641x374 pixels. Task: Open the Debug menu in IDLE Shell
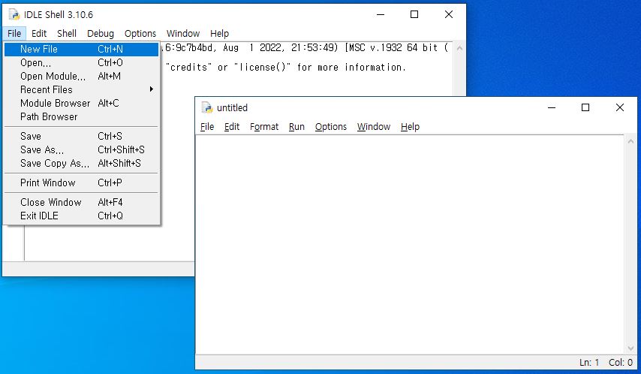(x=100, y=34)
